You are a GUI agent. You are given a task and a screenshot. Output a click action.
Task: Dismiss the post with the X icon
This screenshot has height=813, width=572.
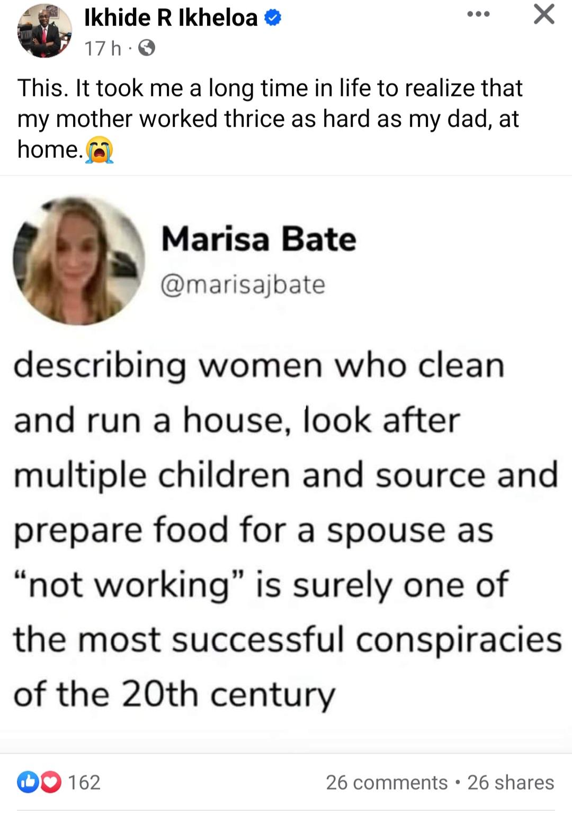[x=544, y=14]
